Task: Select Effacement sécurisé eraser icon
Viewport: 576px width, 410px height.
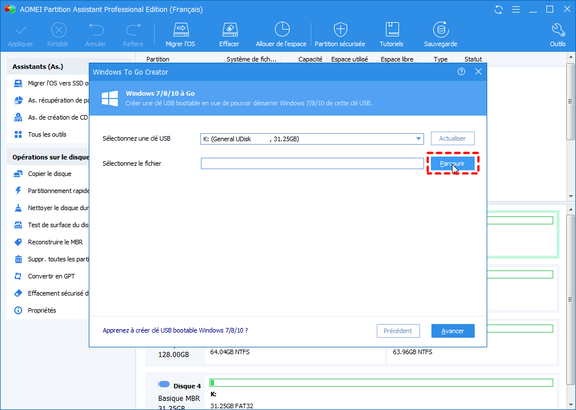Action: [18, 293]
